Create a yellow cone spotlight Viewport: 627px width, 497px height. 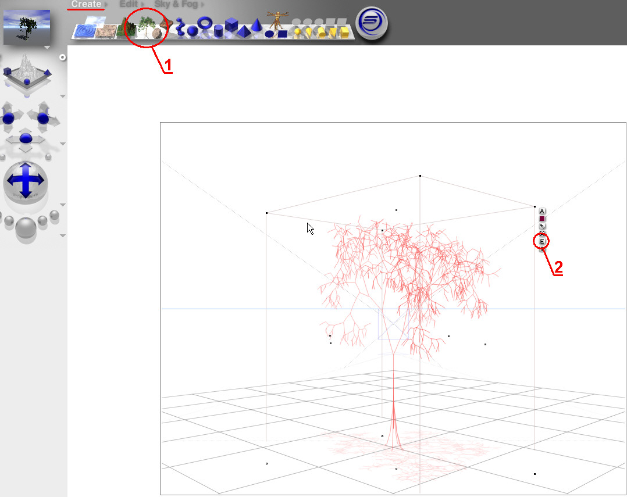(x=309, y=32)
